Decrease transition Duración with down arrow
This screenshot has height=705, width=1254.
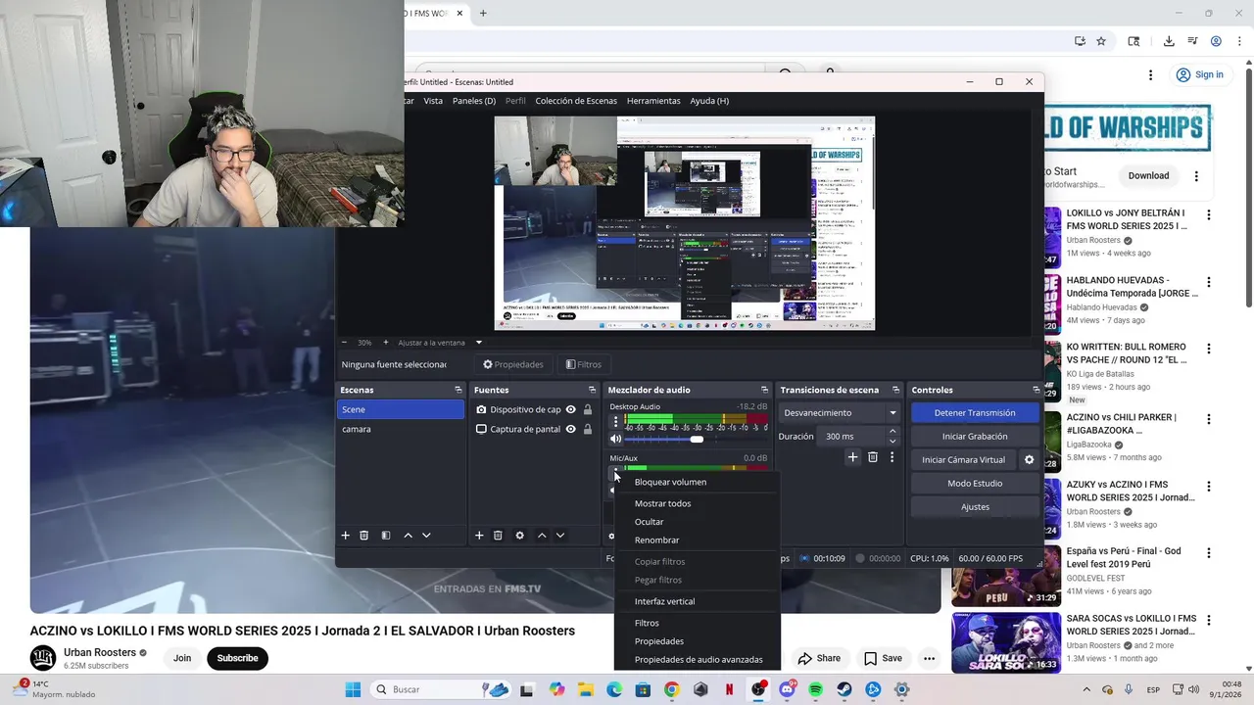pyautogui.click(x=892, y=440)
